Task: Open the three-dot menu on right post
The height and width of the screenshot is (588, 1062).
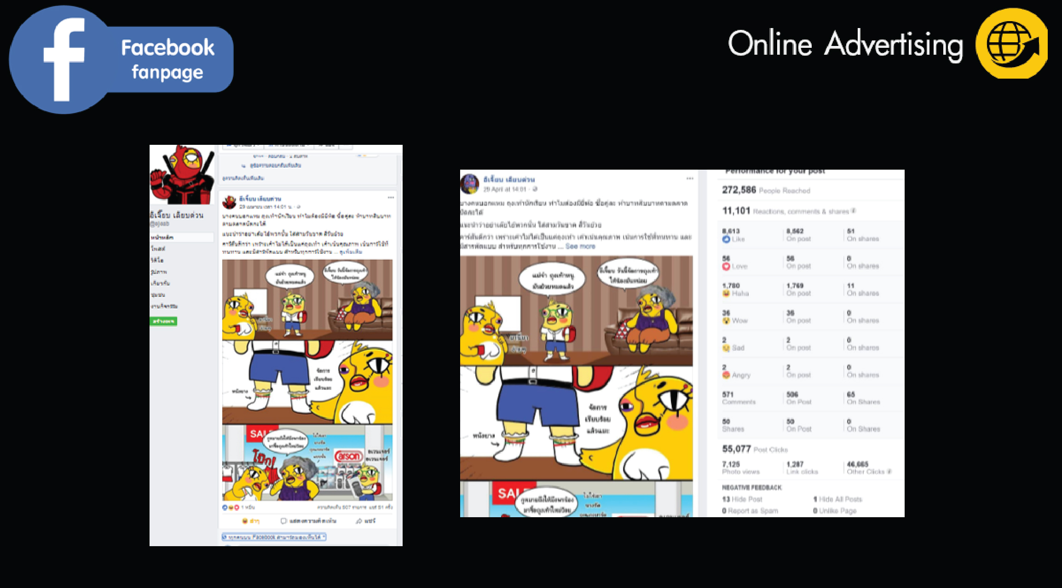Action: pos(690,178)
